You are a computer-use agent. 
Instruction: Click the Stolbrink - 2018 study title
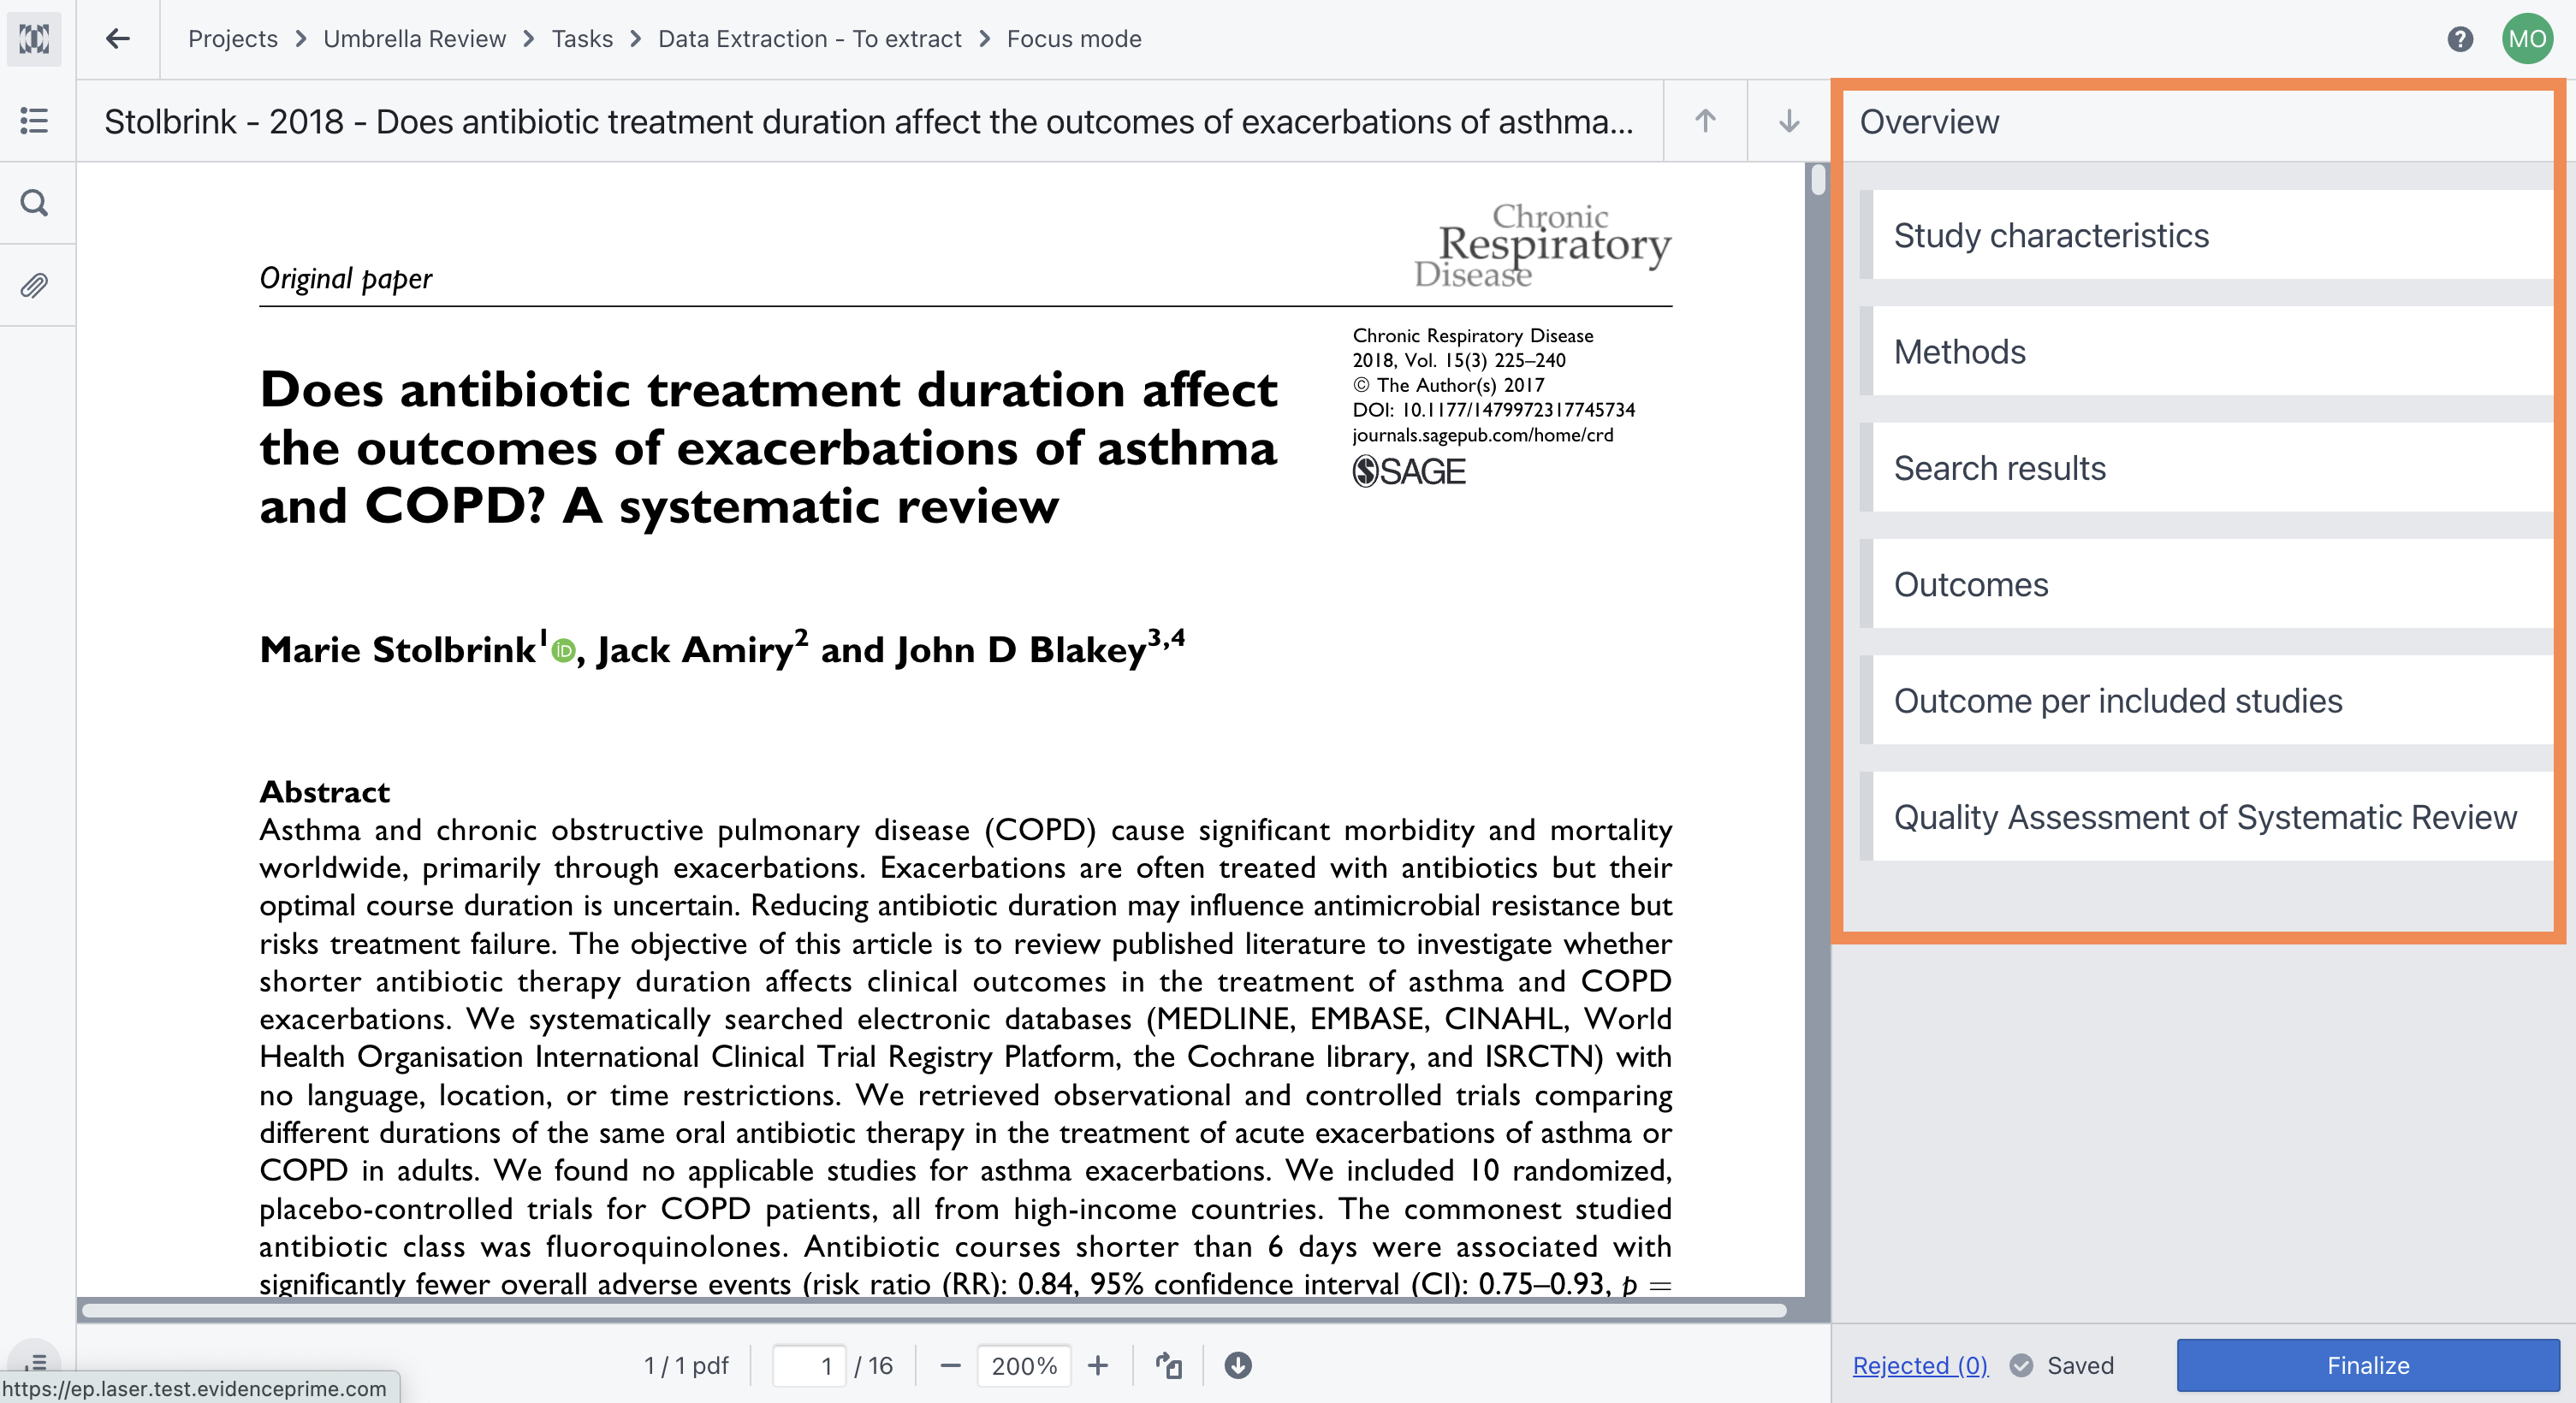(x=868, y=121)
